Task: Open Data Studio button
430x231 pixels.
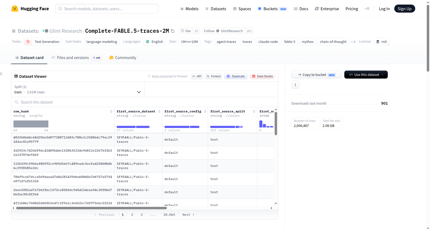Action: [x=262, y=76]
